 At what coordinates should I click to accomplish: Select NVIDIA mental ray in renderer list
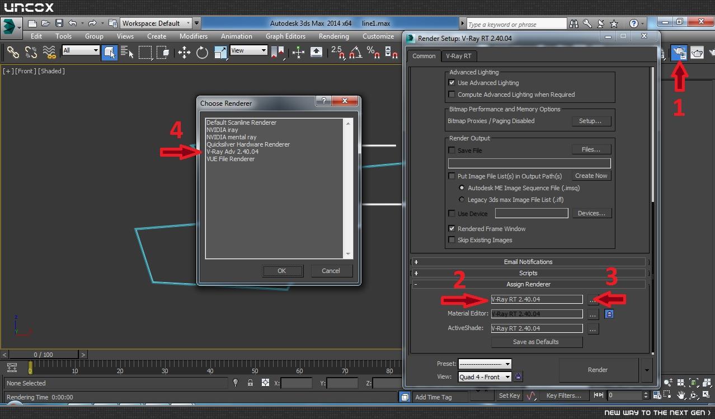(231, 137)
